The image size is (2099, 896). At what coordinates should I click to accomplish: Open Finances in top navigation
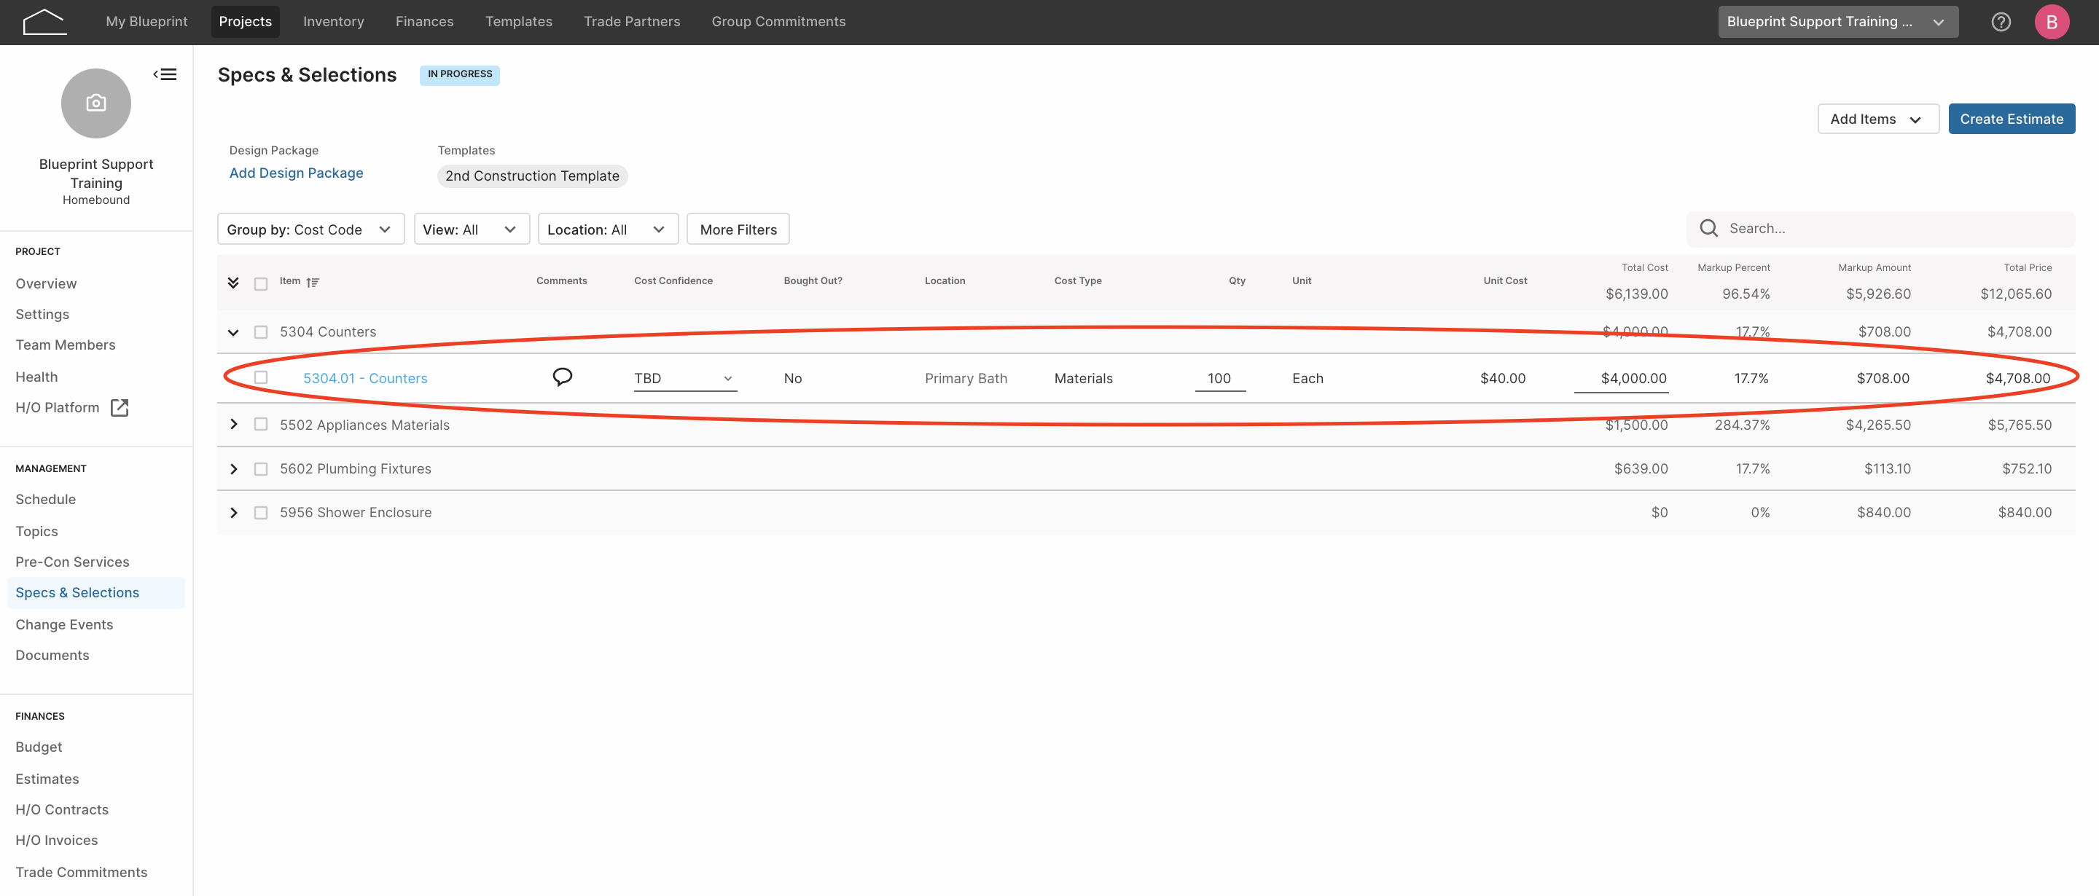424,22
